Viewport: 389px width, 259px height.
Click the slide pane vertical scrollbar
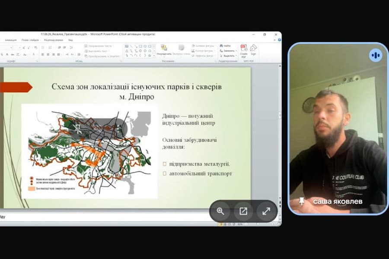point(280,131)
